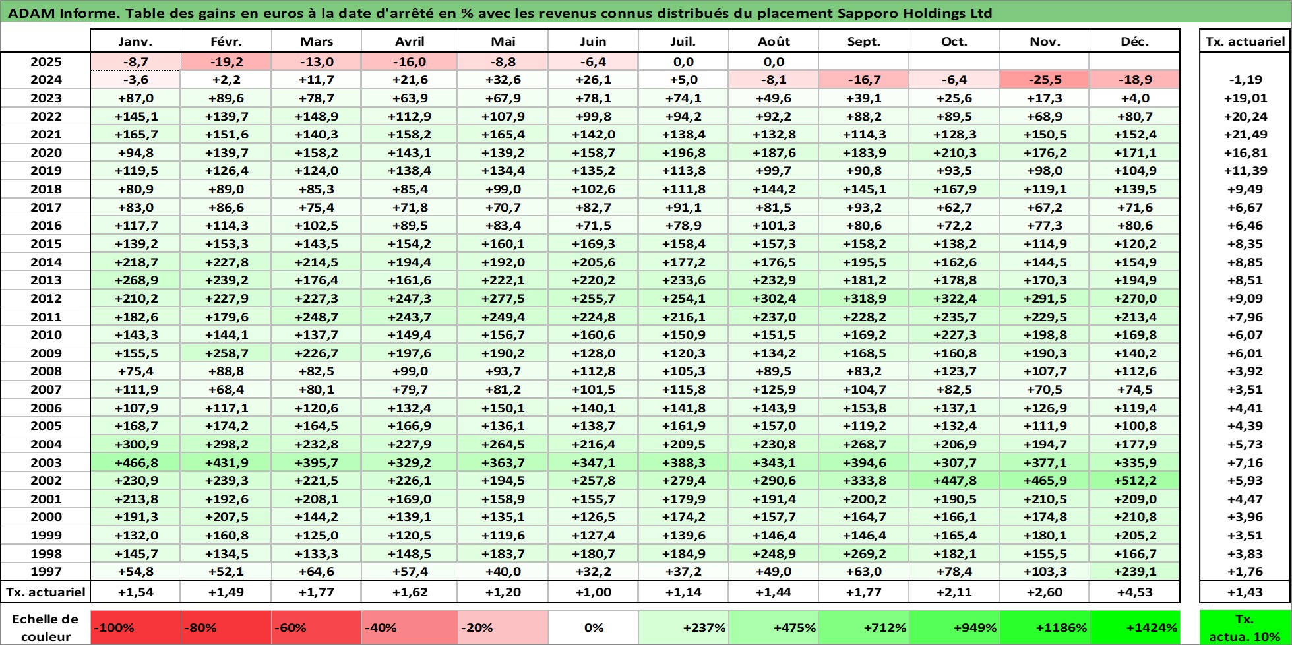Select the Avril column header

pos(410,41)
